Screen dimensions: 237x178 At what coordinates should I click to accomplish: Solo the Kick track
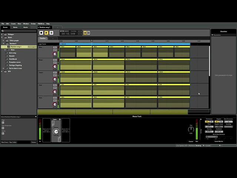tap(55, 85)
